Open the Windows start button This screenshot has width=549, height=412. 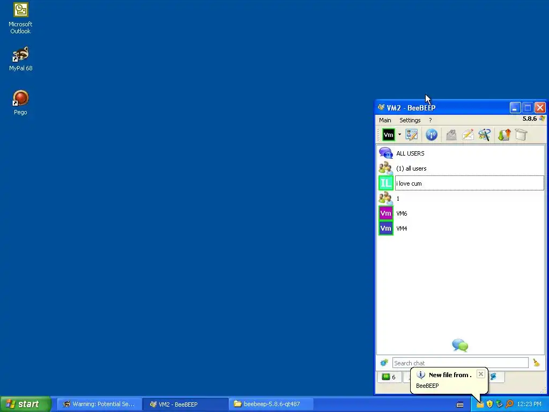point(26,404)
